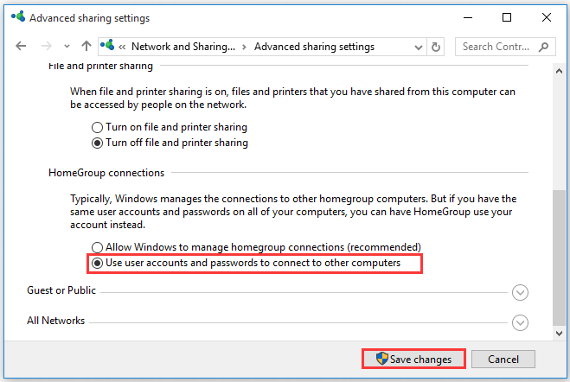Click the scrollbar up arrow
Image resolution: width=570 pixels, height=382 pixels.
tap(559, 71)
